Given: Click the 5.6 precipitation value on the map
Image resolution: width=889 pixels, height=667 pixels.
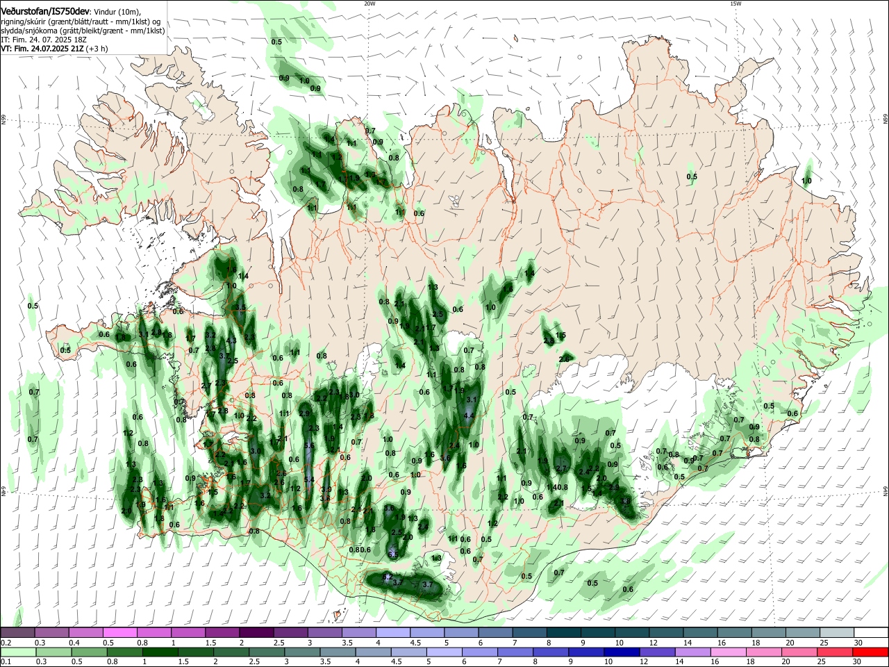Looking at the screenshot, I should pos(309,446).
